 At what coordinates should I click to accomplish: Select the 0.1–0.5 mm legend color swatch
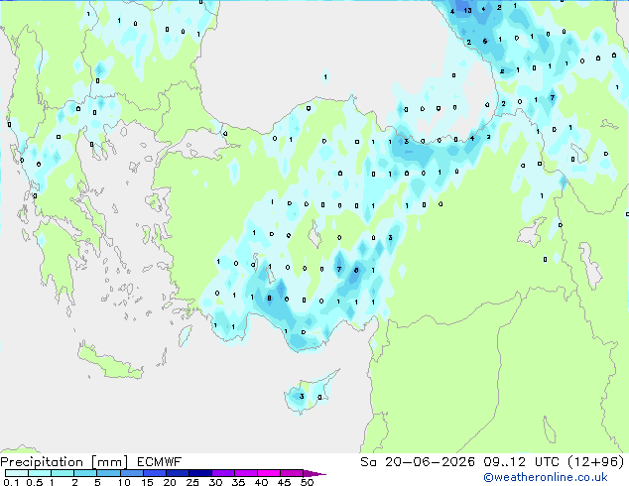(x=17, y=473)
